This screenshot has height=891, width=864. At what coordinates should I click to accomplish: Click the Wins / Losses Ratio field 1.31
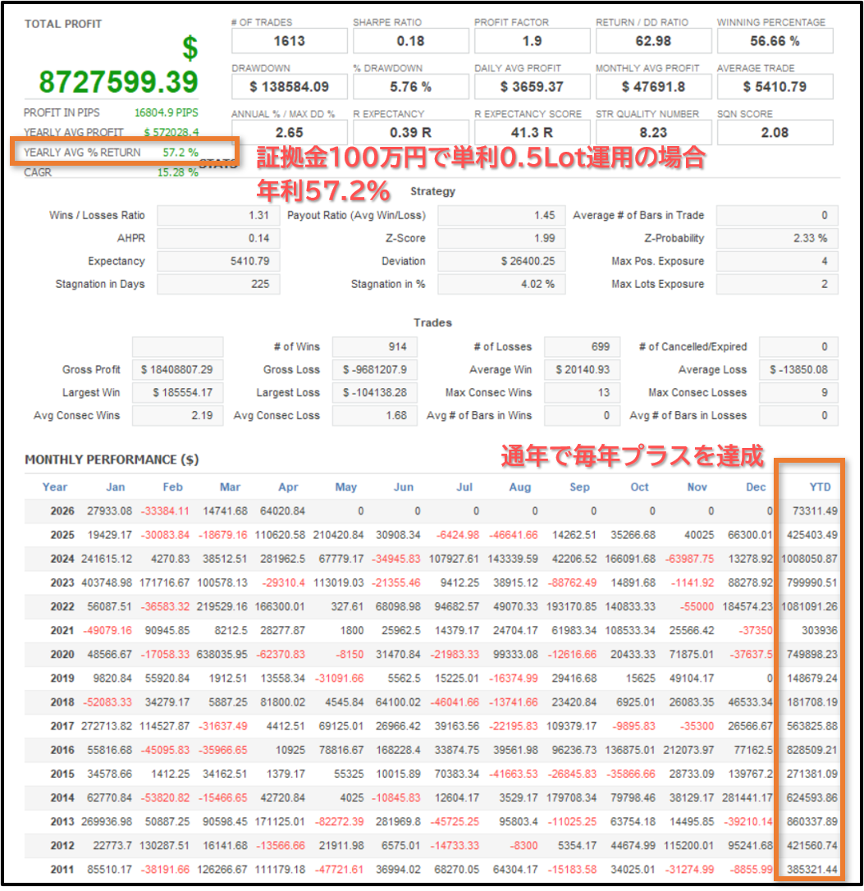218,215
